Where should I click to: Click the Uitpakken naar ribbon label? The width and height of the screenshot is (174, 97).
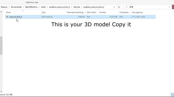(32, 2)
